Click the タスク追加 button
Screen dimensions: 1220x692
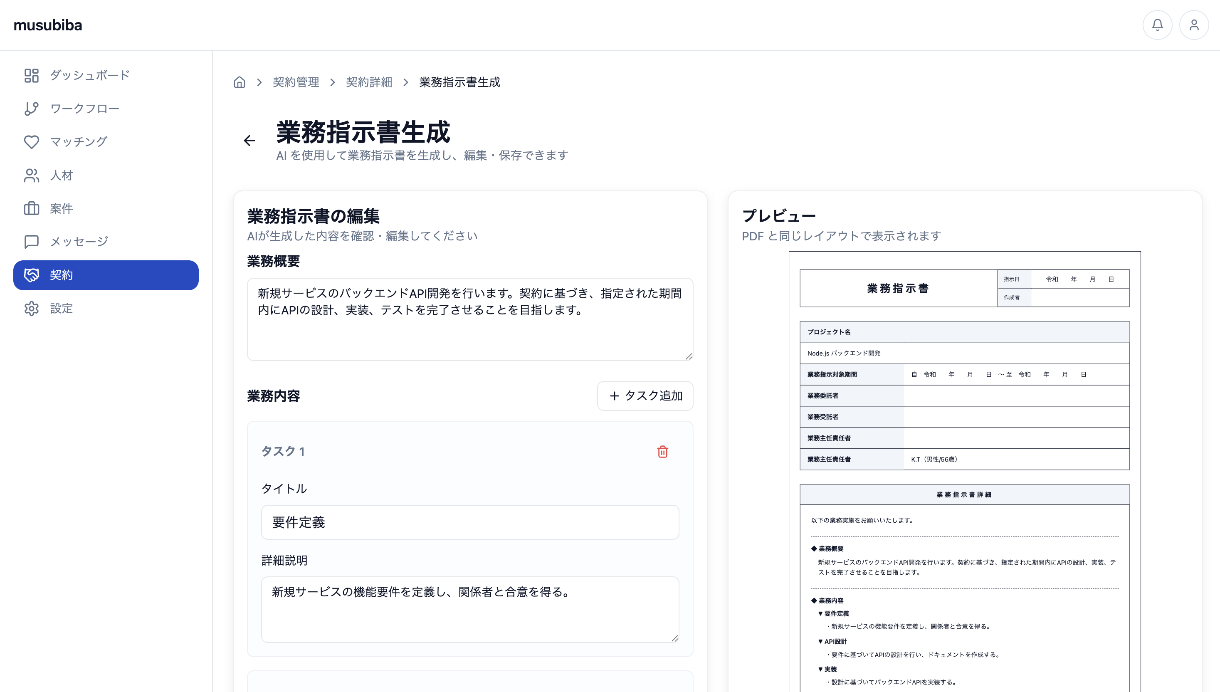point(645,395)
